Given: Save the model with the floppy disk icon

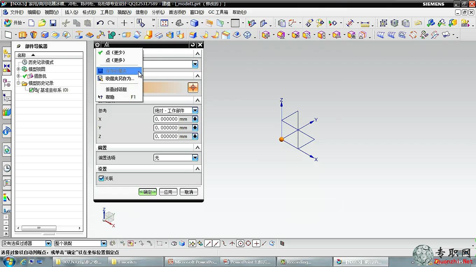Looking at the screenshot, I should [x=53, y=23].
